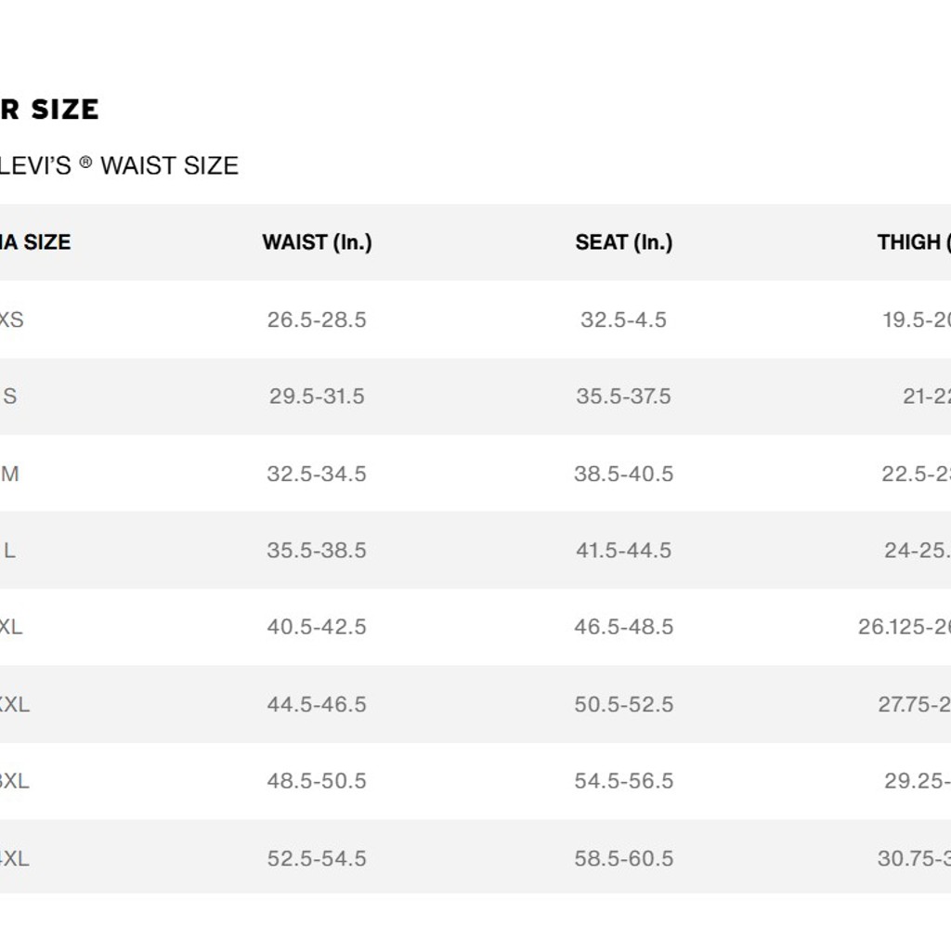Select the S waist value 29.5-31.5
951x951 pixels.
click(x=317, y=397)
